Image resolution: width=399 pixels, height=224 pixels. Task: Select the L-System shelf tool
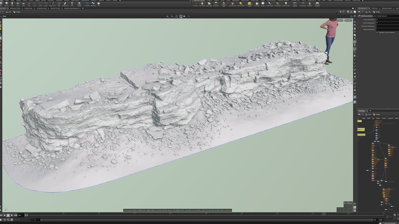pyautogui.click(x=87, y=4)
